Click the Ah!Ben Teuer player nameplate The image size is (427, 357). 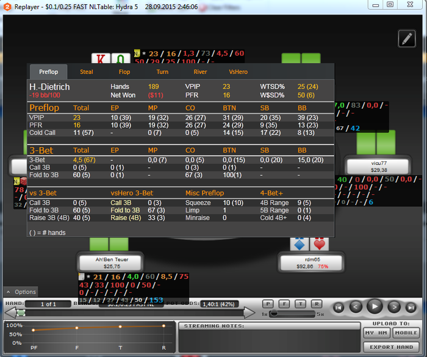[x=112, y=262]
